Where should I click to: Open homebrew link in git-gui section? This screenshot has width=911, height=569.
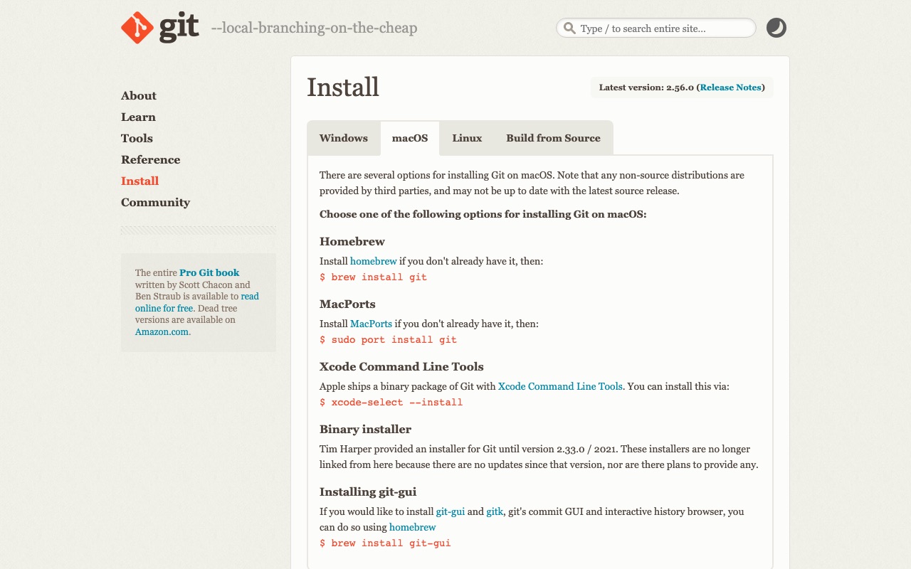[x=413, y=527]
